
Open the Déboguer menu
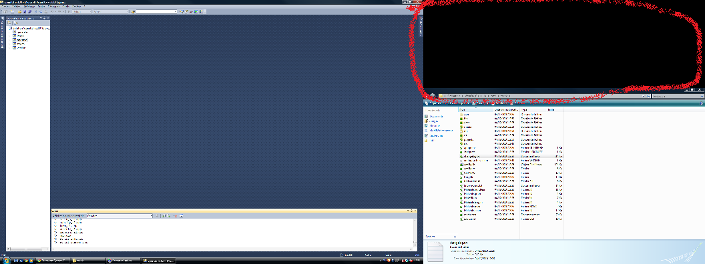coord(53,6)
